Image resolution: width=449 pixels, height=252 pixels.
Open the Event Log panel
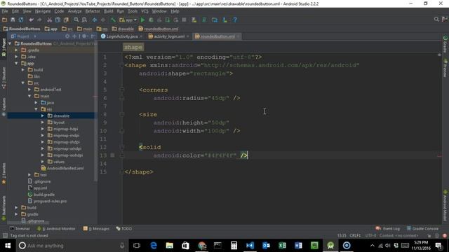point(388,229)
